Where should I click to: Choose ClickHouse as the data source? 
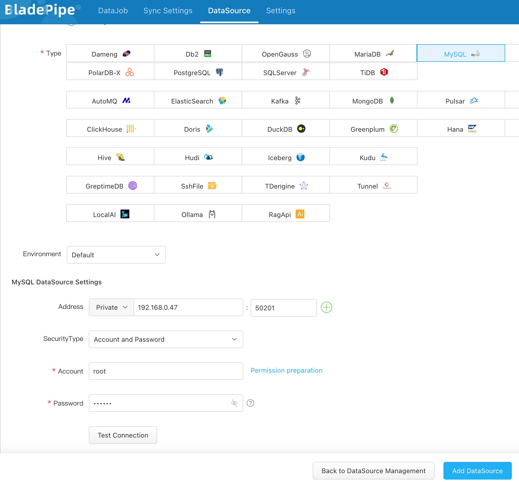coord(110,129)
